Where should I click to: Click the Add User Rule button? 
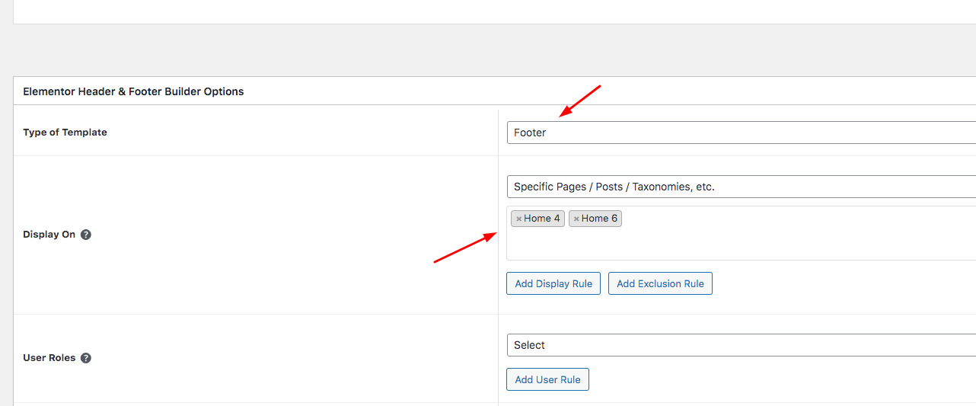(547, 379)
